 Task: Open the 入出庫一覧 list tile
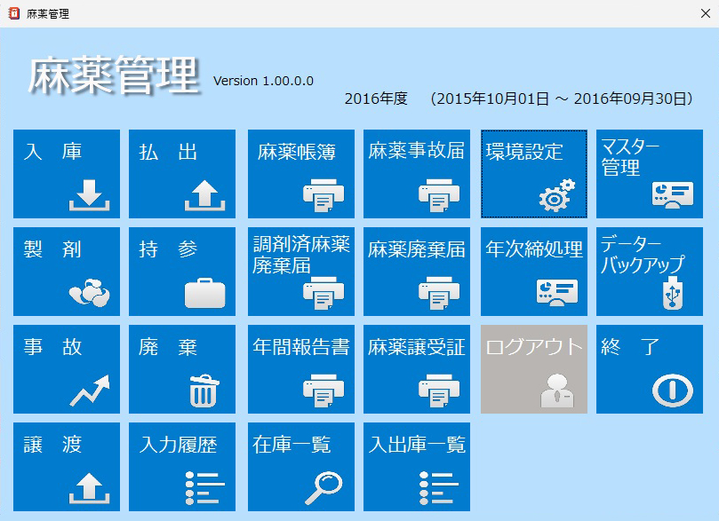pyautogui.click(x=417, y=467)
